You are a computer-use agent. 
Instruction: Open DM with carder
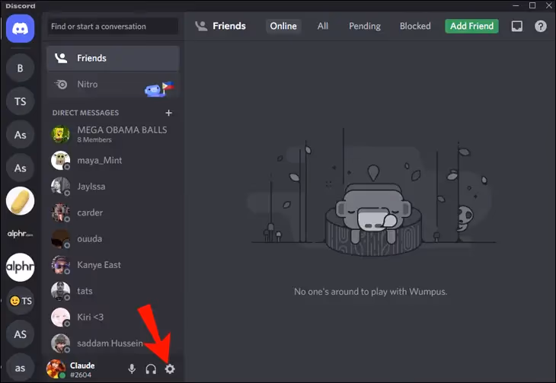(113, 212)
